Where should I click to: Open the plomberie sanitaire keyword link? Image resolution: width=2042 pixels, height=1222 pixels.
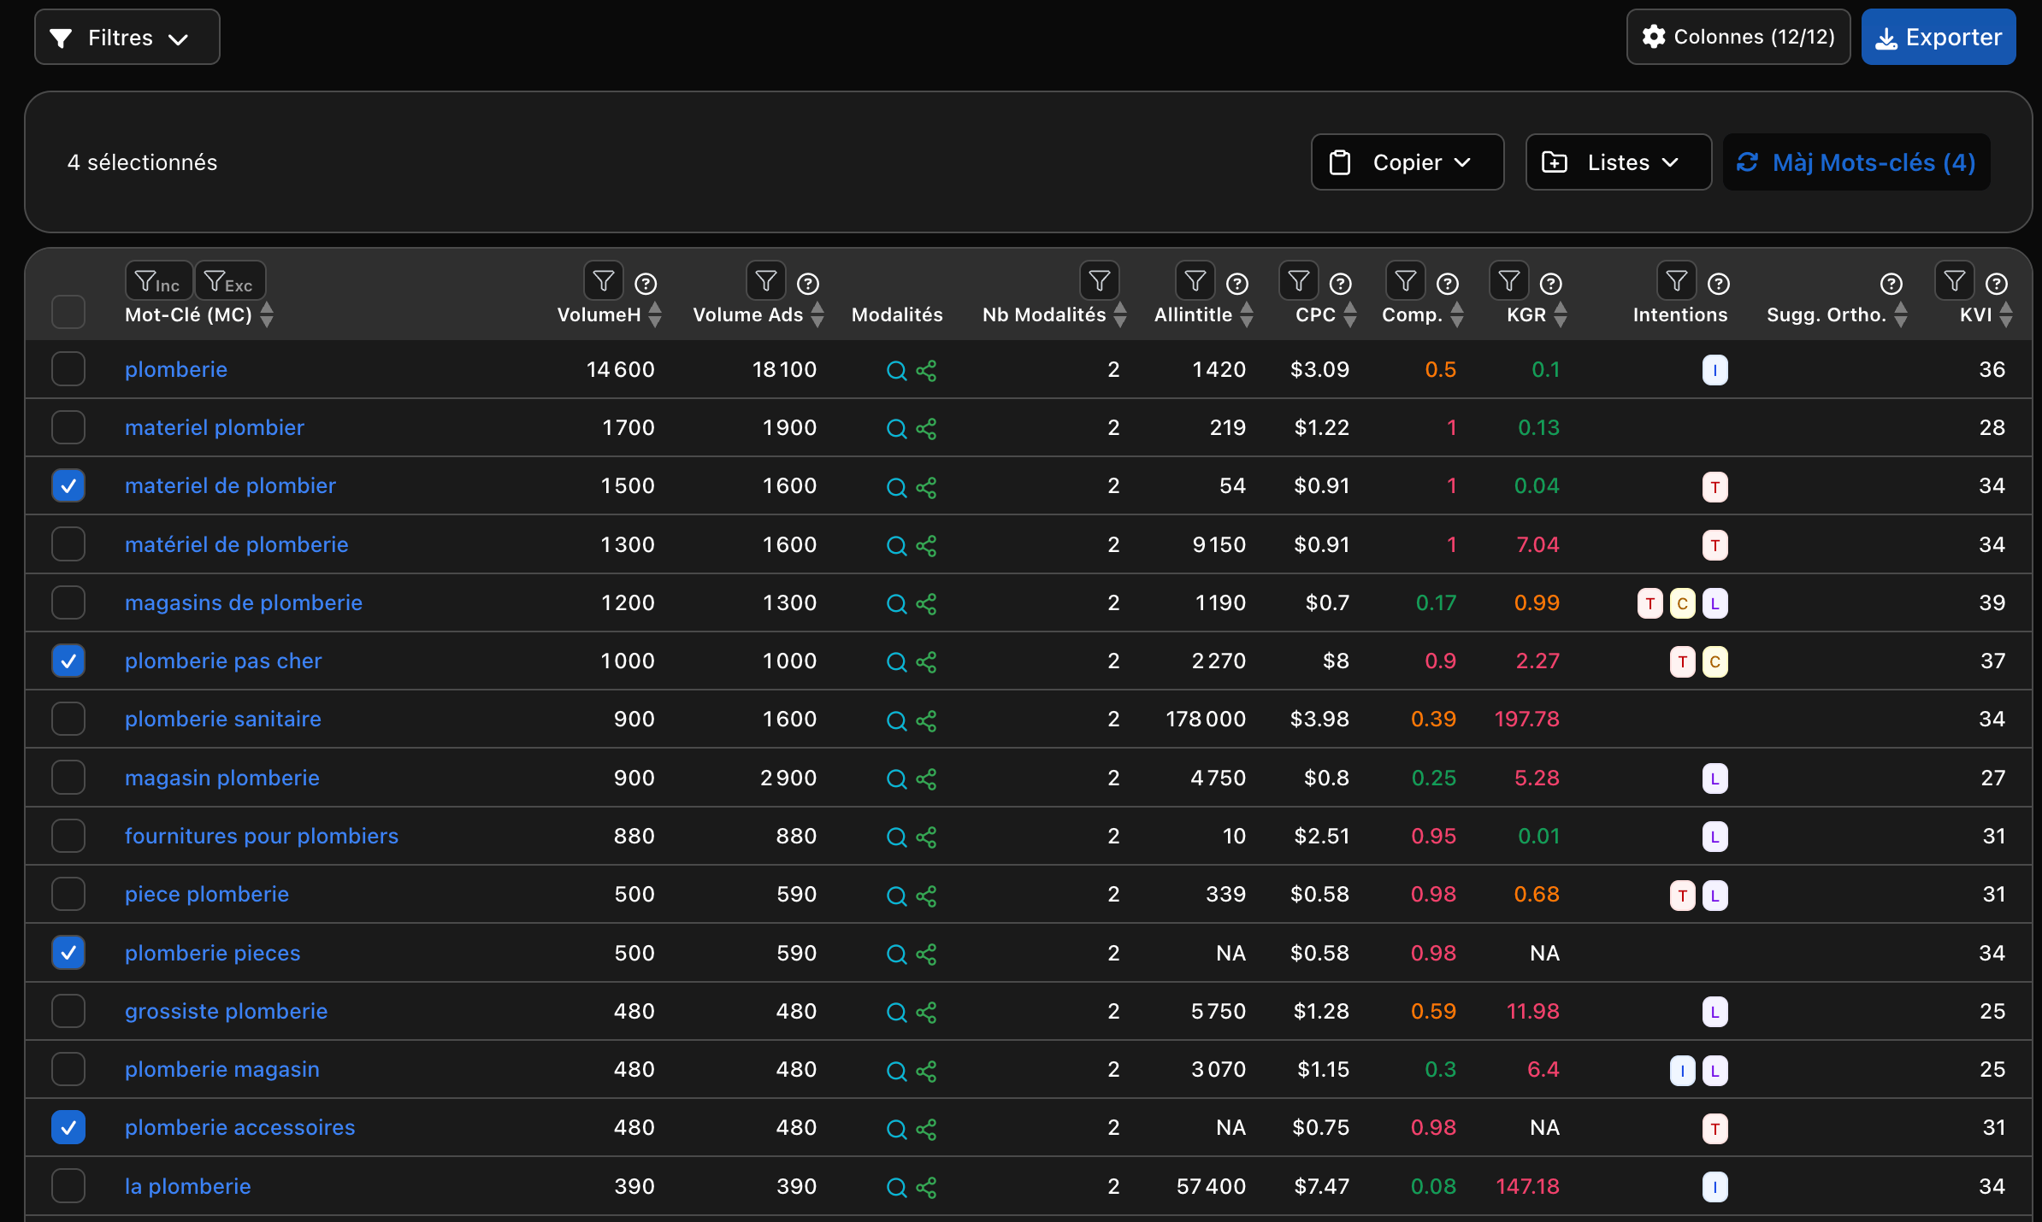[x=222, y=720]
